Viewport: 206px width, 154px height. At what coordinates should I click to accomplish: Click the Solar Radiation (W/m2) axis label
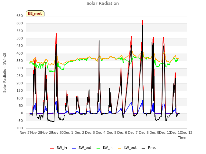point(5,73)
